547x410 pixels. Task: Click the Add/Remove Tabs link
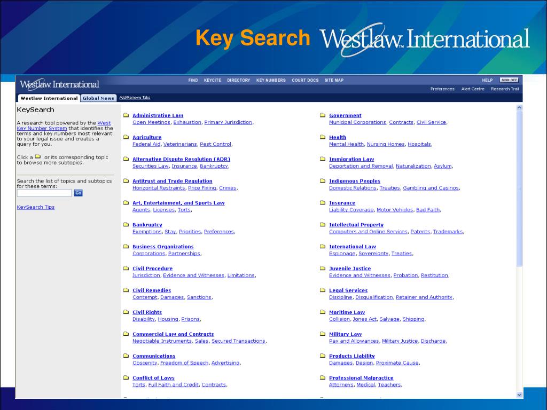[135, 98]
